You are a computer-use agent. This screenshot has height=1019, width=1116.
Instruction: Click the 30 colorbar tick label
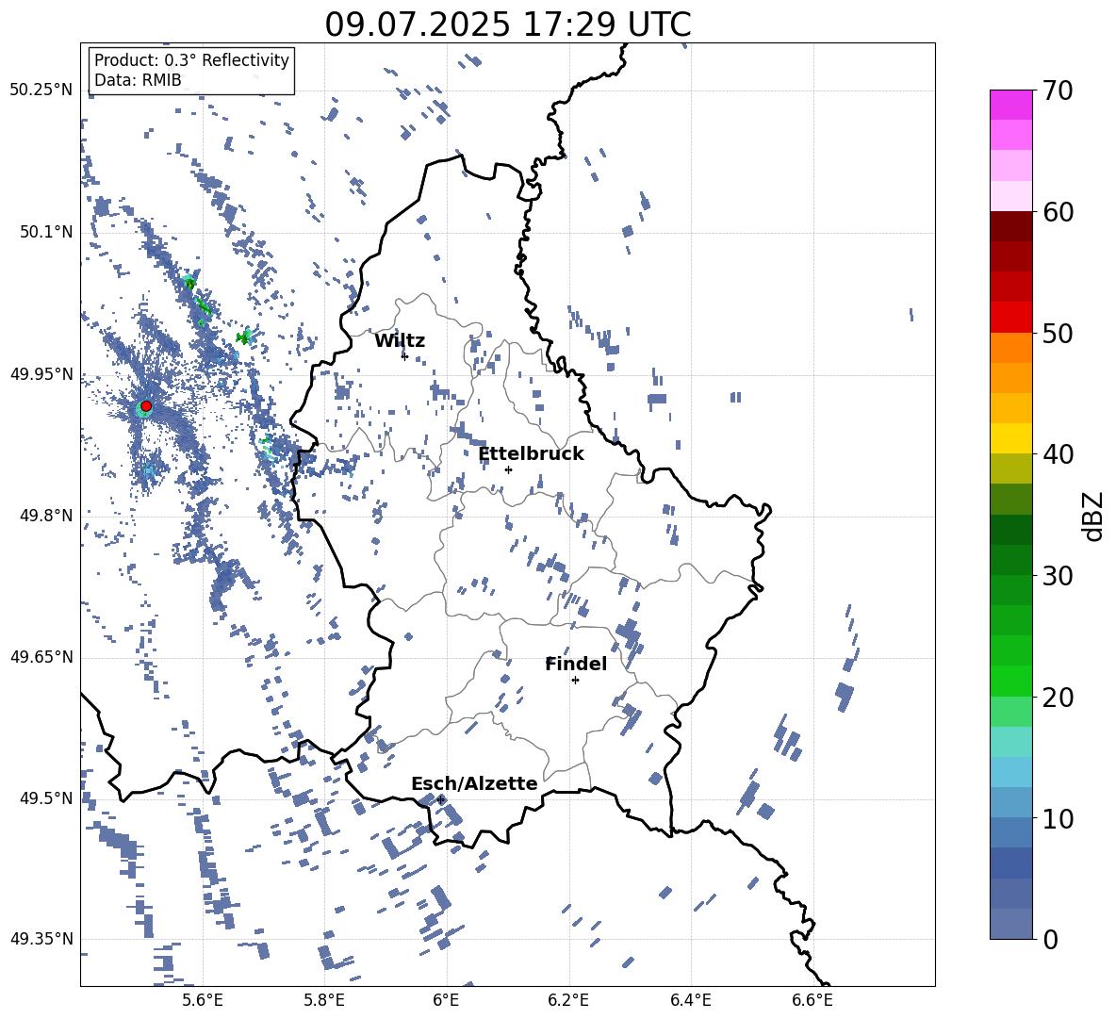(x=1058, y=576)
